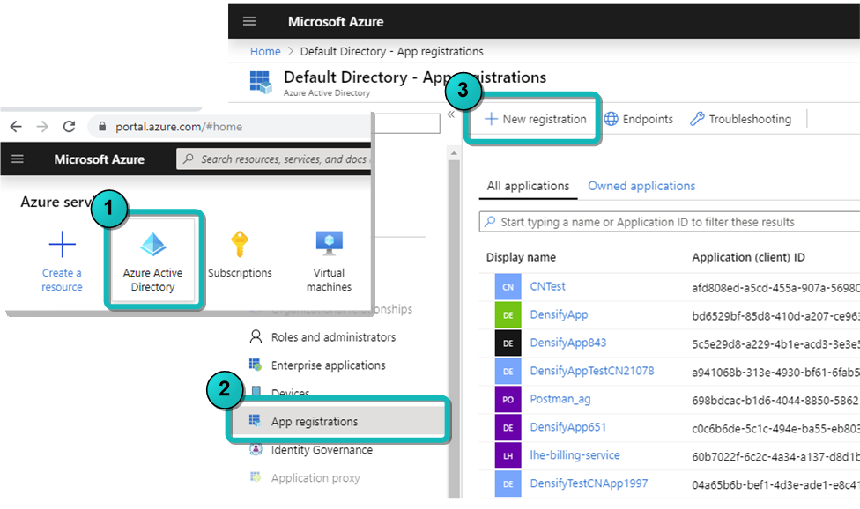Open Endpoints from the toolbar
This screenshot has height=509, width=860.
(639, 119)
